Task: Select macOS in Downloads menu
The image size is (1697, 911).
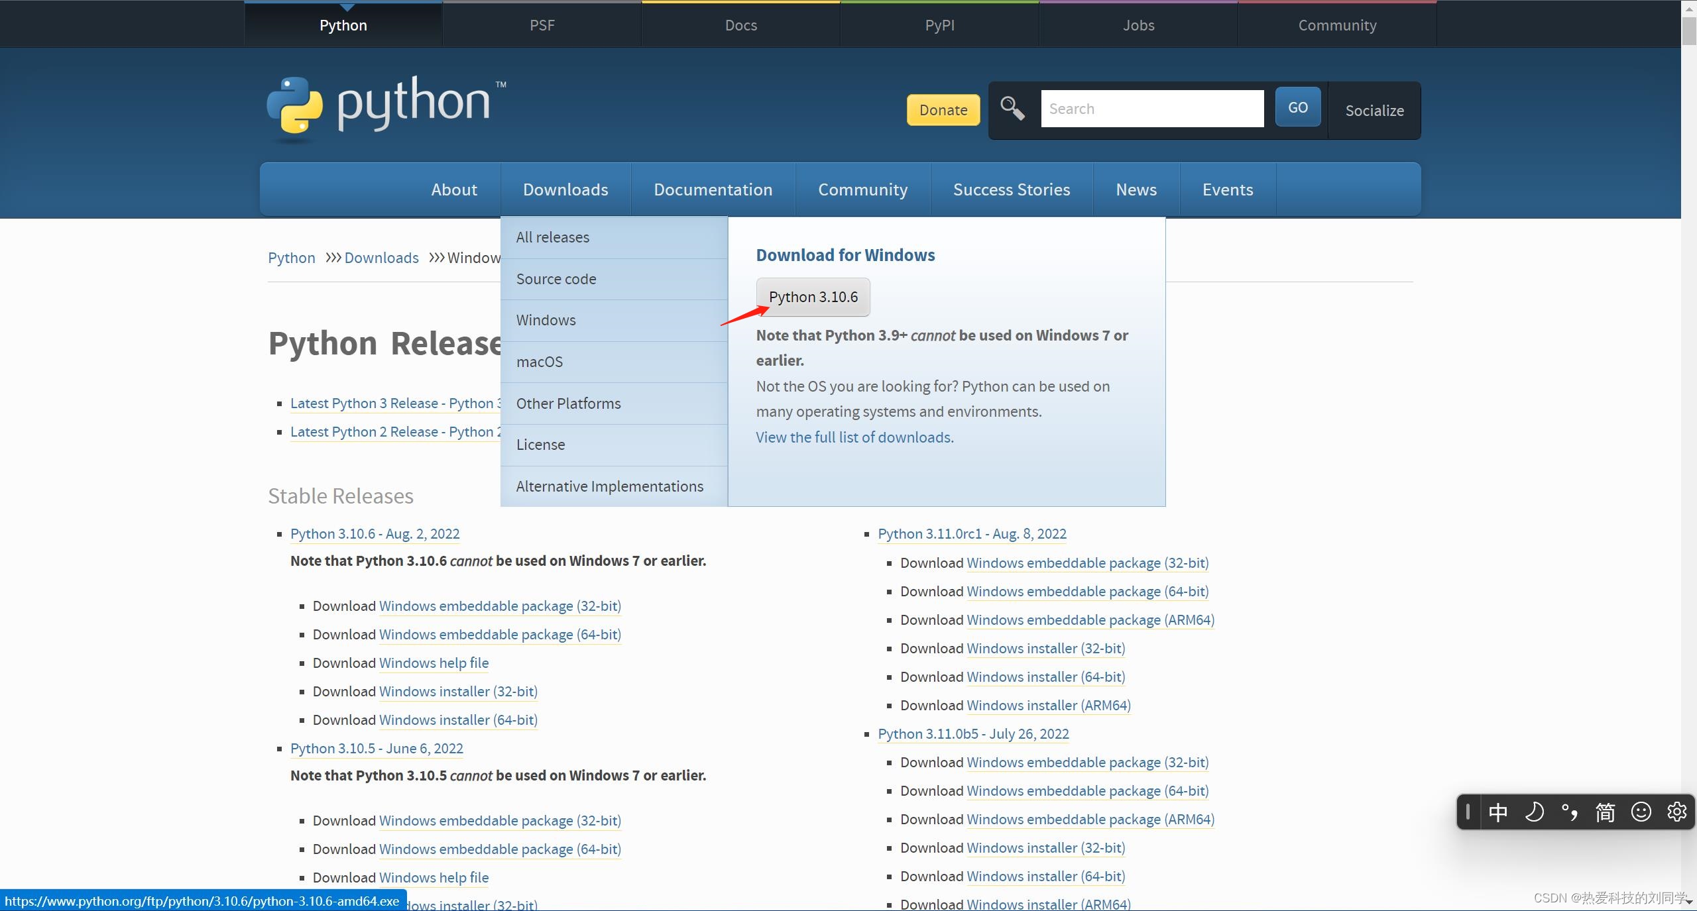Action: 614,362
